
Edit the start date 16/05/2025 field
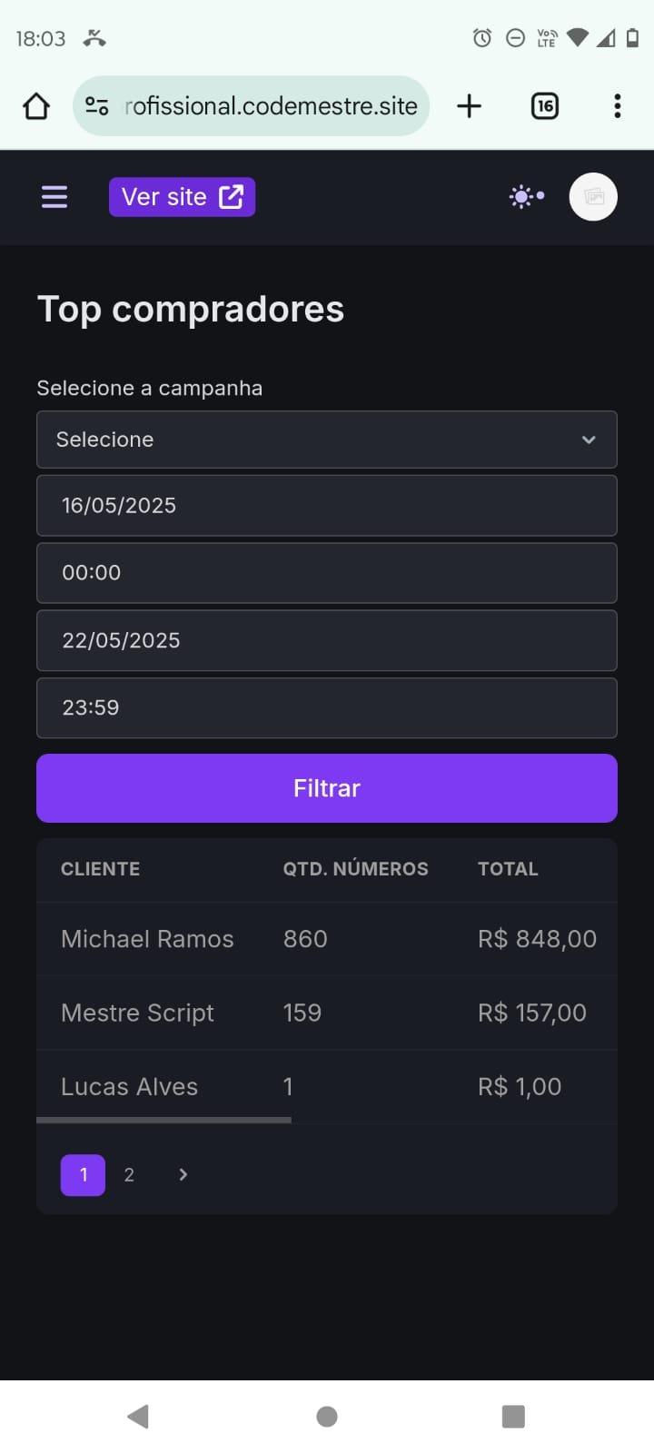click(327, 506)
